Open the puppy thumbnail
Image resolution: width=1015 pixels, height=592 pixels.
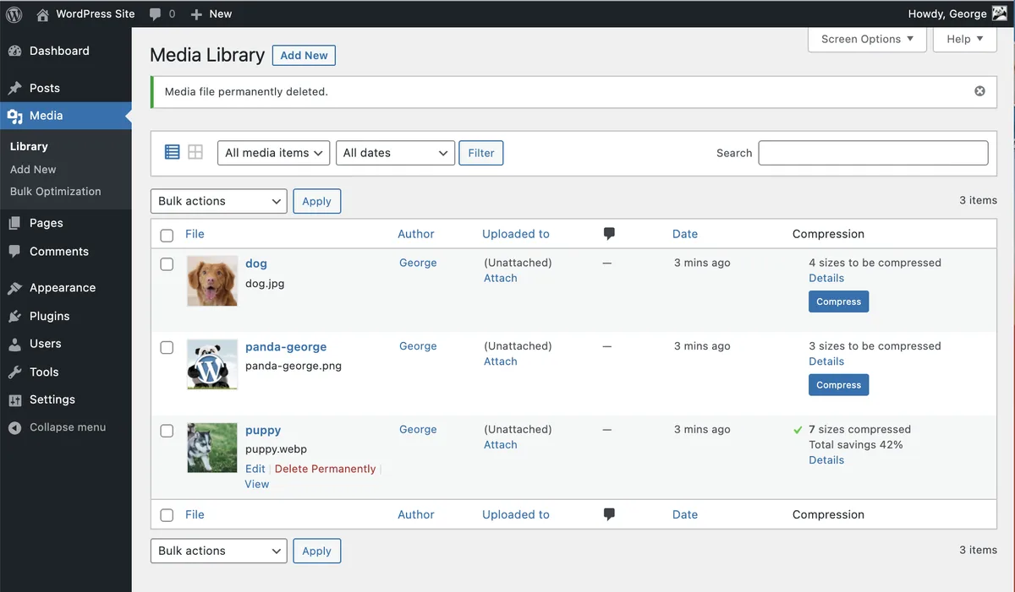(212, 448)
